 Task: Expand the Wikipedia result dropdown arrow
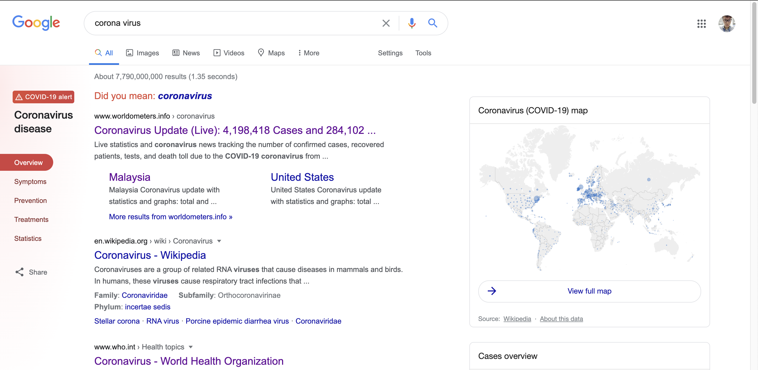[x=219, y=241]
